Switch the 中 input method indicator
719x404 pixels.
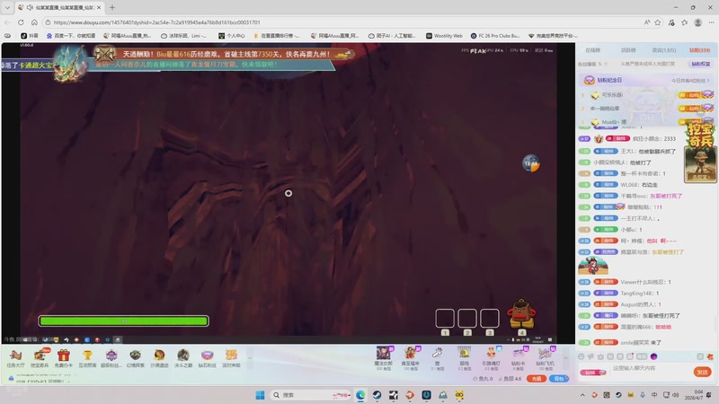654,395
